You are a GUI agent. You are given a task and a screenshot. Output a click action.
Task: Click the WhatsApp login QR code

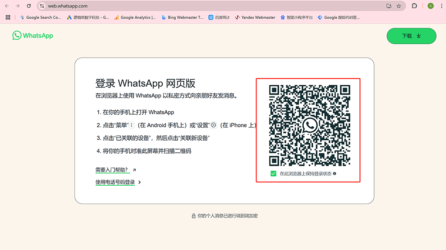click(310, 125)
